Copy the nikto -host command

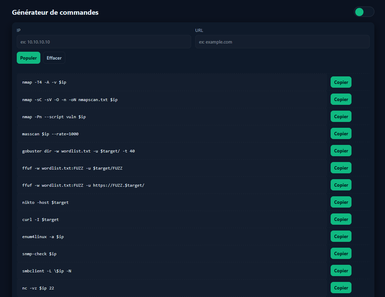341,202
